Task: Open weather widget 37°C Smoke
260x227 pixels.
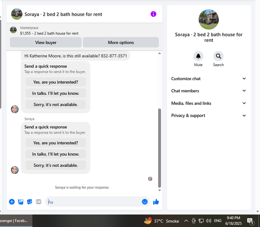Action: [x=162, y=221]
